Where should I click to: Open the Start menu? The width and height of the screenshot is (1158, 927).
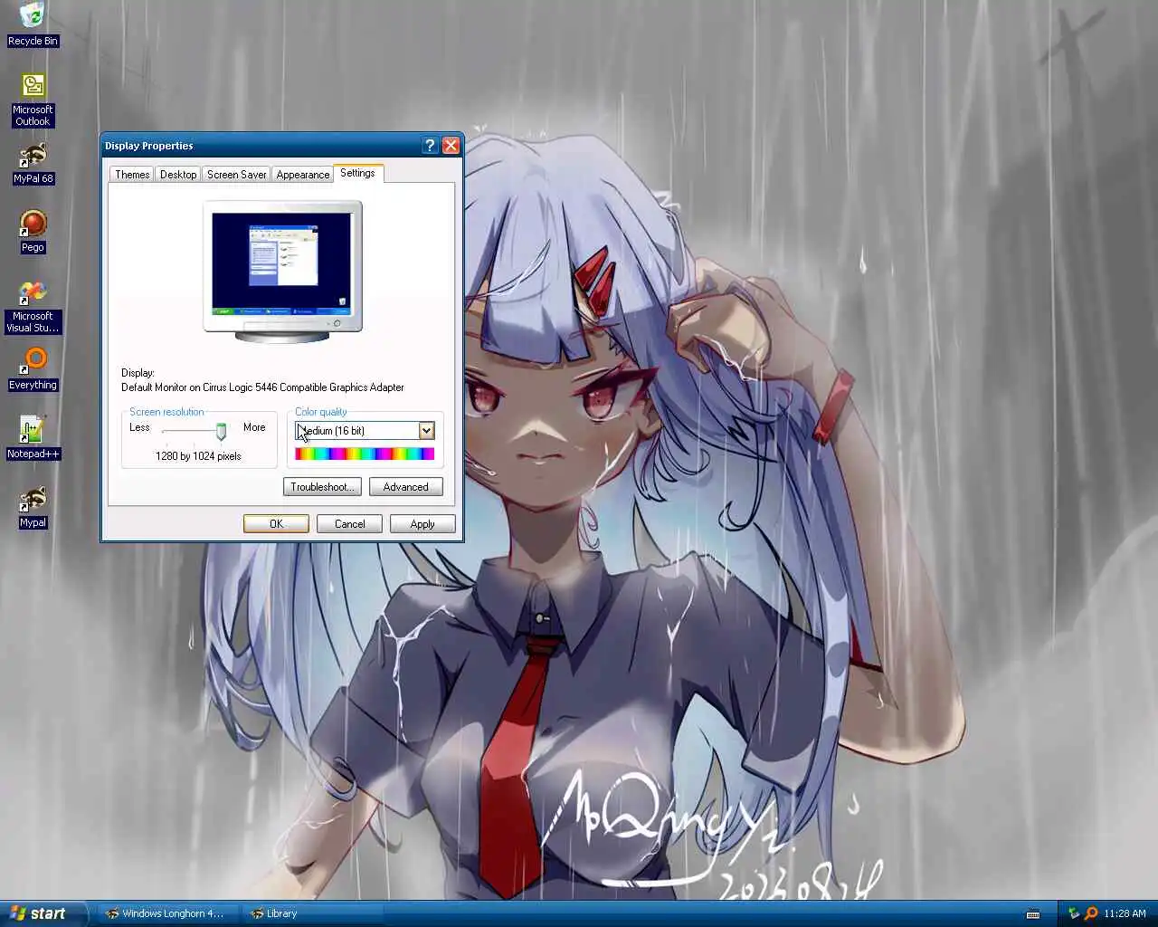43,913
